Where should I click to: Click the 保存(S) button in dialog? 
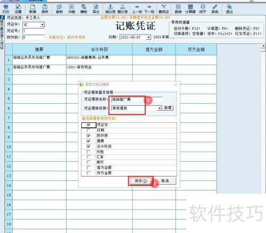click(x=141, y=181)
